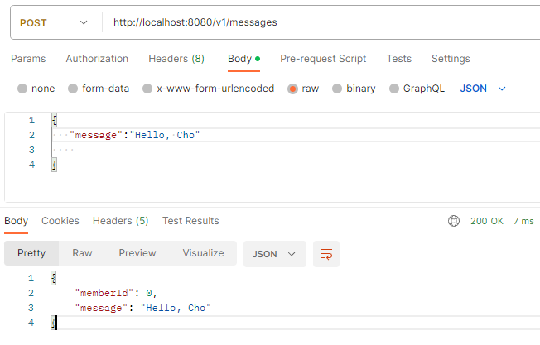Viewport: 540px width, 345px height.
Task: Select the binary body option
Action: click(x=354, y=89)
